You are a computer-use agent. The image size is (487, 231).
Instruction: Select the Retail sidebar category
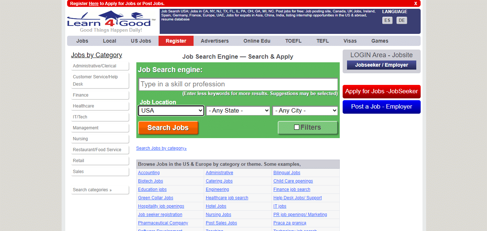[100, 161]
